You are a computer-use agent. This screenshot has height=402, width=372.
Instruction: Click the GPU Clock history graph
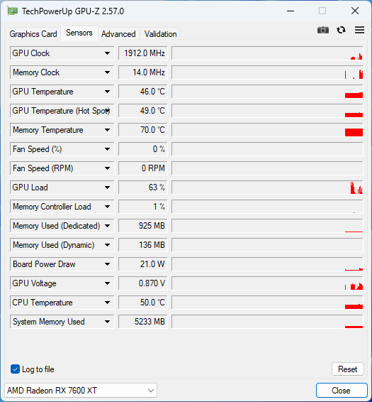[x=267, y=53]
